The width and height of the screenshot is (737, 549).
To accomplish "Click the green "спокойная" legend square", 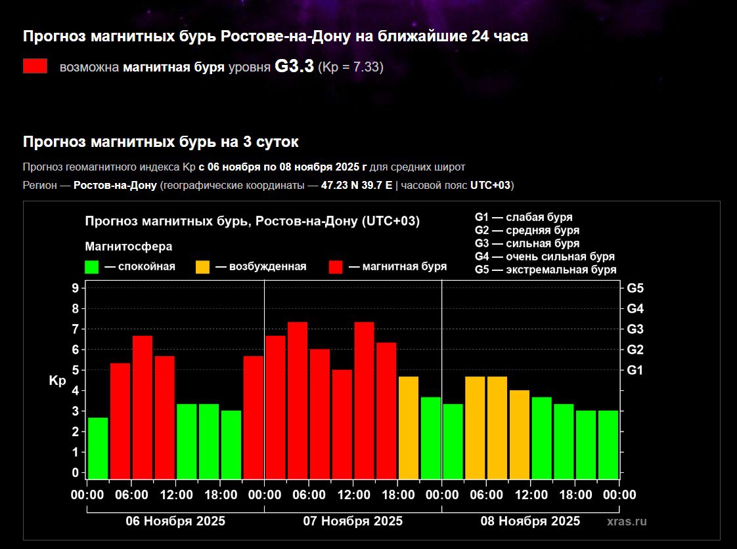I will pos(92,267).
